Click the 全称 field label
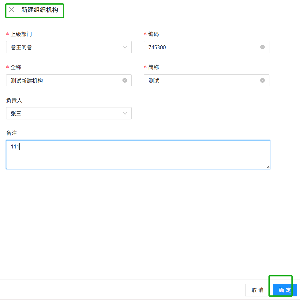This screenshot has height=300, width=300. coord(16,67)
